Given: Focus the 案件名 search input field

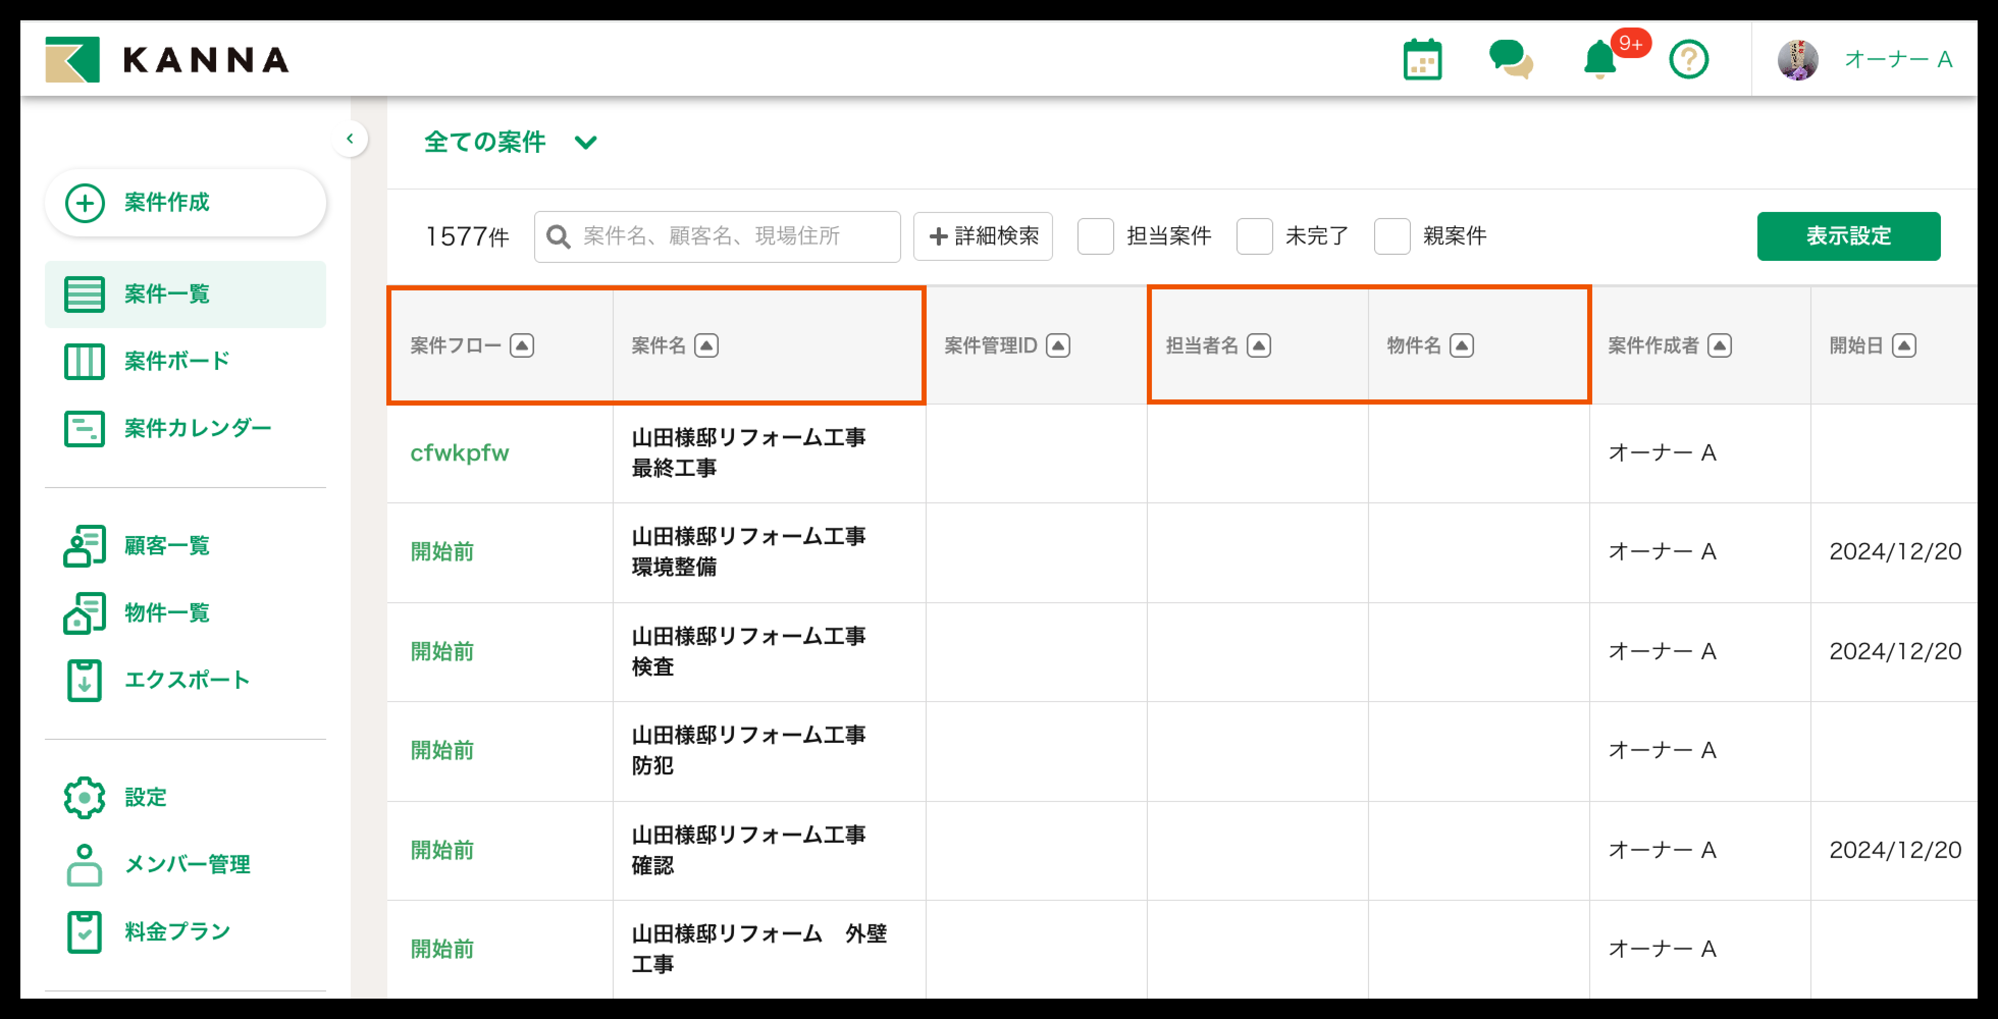Looking at the screenshot, I should [729, 236].
